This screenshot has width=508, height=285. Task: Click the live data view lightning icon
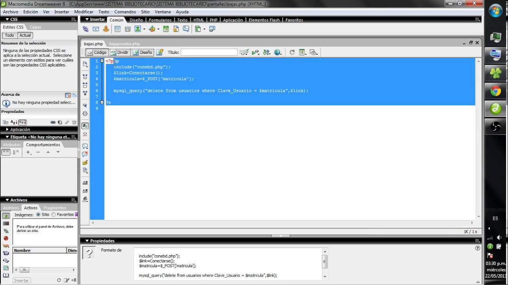[x=160, y=52]
